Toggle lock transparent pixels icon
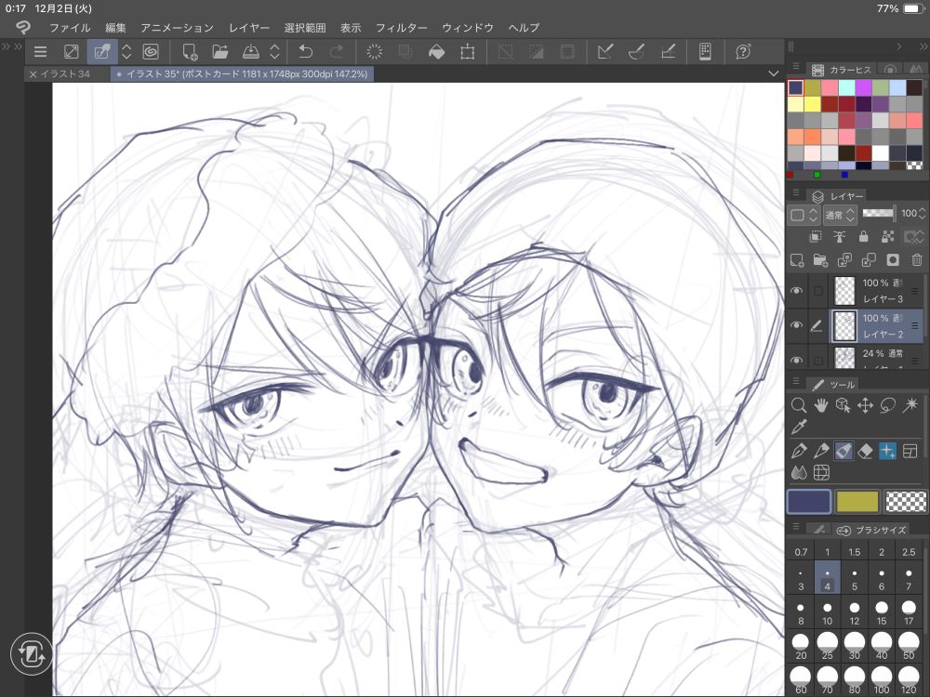930x697 pixels. [888, 236]
